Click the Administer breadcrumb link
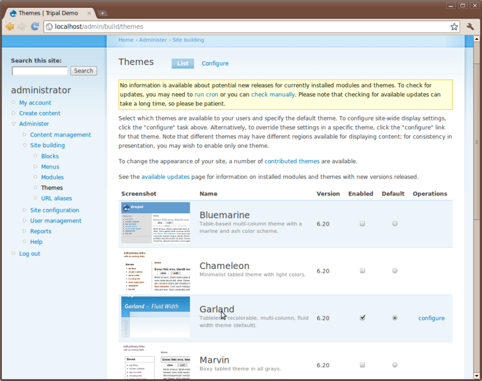482x381 pixels. pyautogui.click(x=153, y=40)
